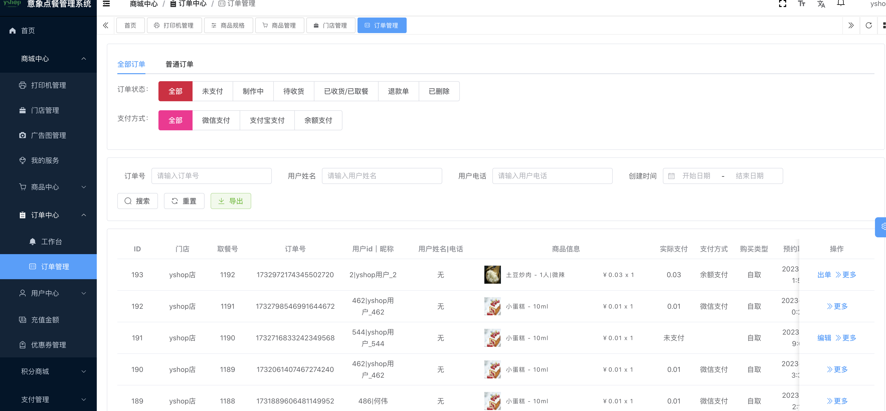Screen dimensions: 886x411
Task: Click the hamburger menu collapse icon
Action: pos(106,4)
